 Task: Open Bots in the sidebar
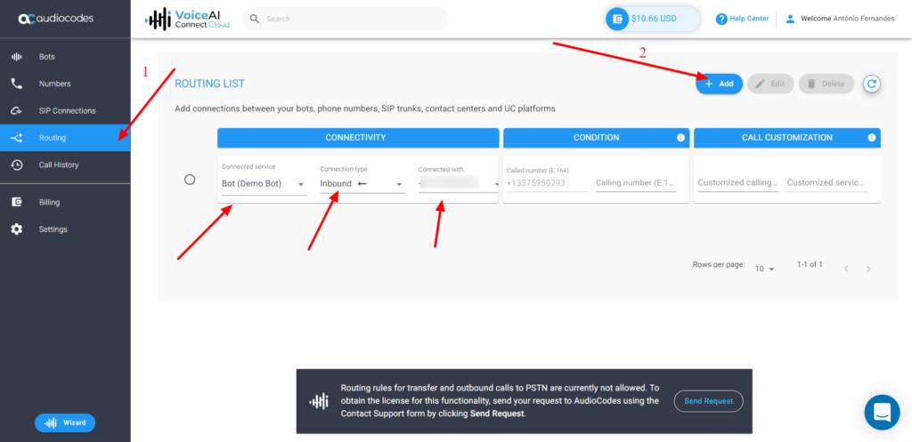[46, 57]
